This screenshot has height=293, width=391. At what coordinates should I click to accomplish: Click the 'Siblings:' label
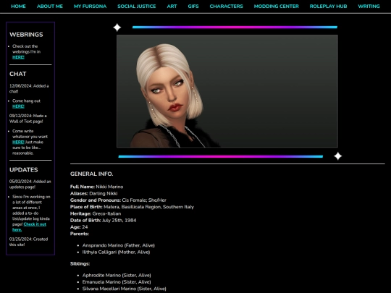tap(80, 263)
